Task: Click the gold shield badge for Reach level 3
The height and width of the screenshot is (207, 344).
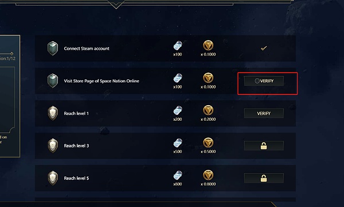Action: [x=53, y=145]
